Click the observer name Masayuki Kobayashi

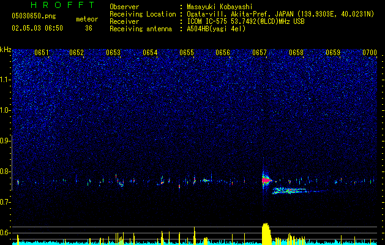click(220, 7)
